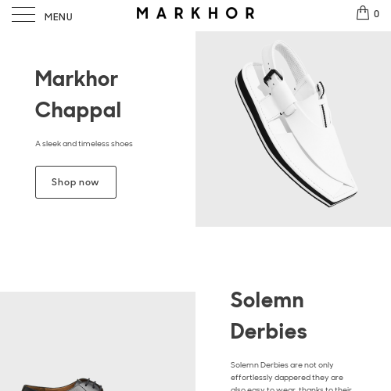391x391 pixels.
Task: Click the Solemn Derbies heading
Action: coord(268,316)
